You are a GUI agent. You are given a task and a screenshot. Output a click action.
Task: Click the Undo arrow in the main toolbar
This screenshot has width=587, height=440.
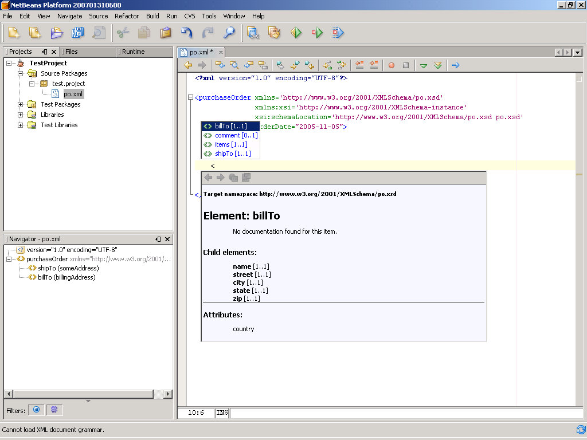[x=187, y=33]
